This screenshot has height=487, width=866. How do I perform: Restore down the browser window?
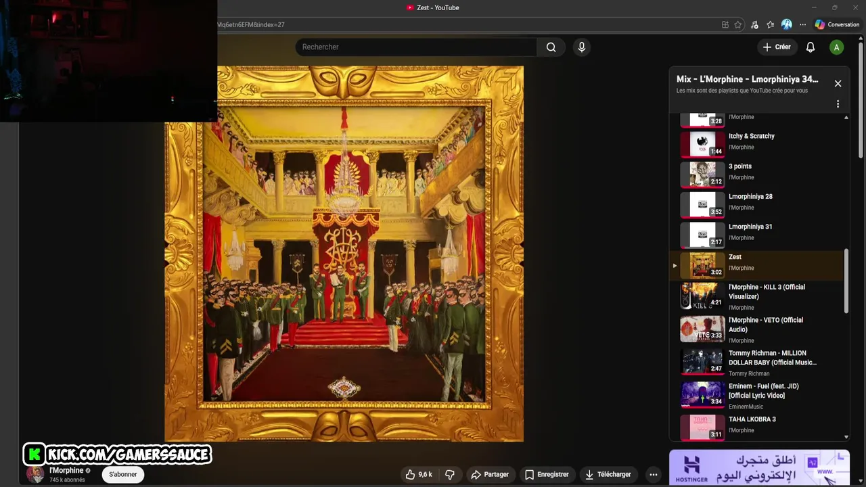tap(834, 7)
